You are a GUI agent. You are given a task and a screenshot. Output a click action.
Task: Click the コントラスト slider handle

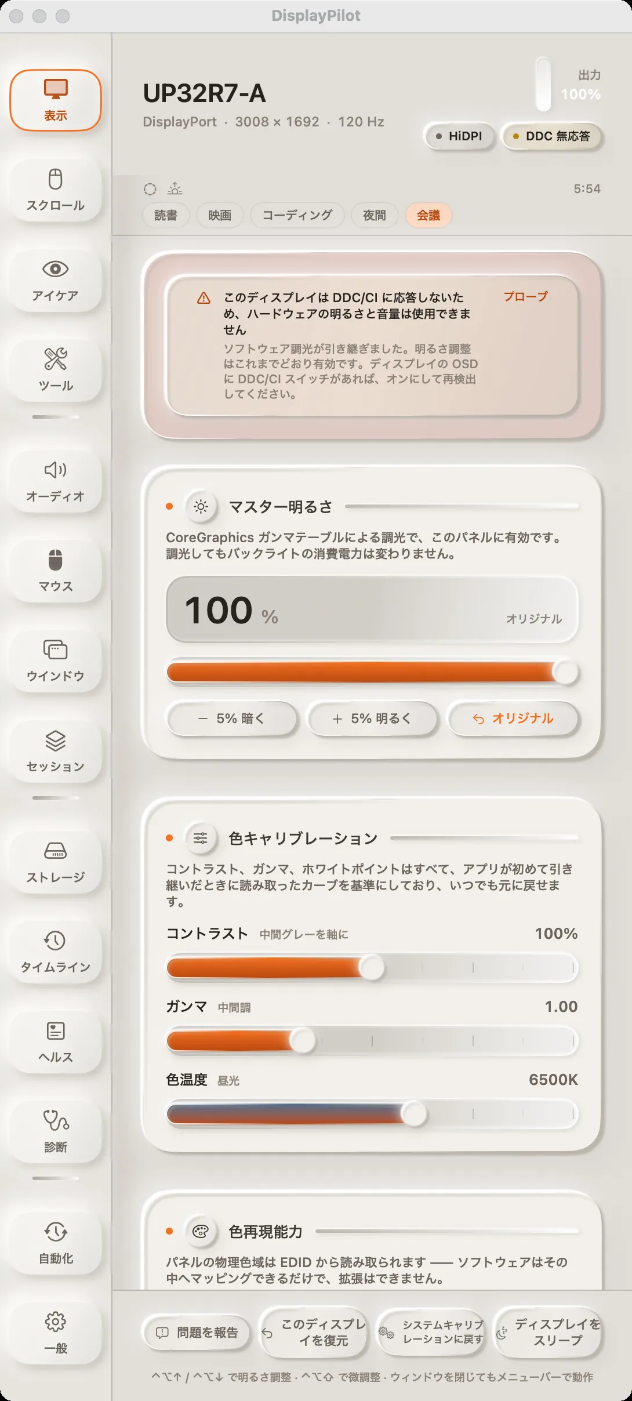372,968
